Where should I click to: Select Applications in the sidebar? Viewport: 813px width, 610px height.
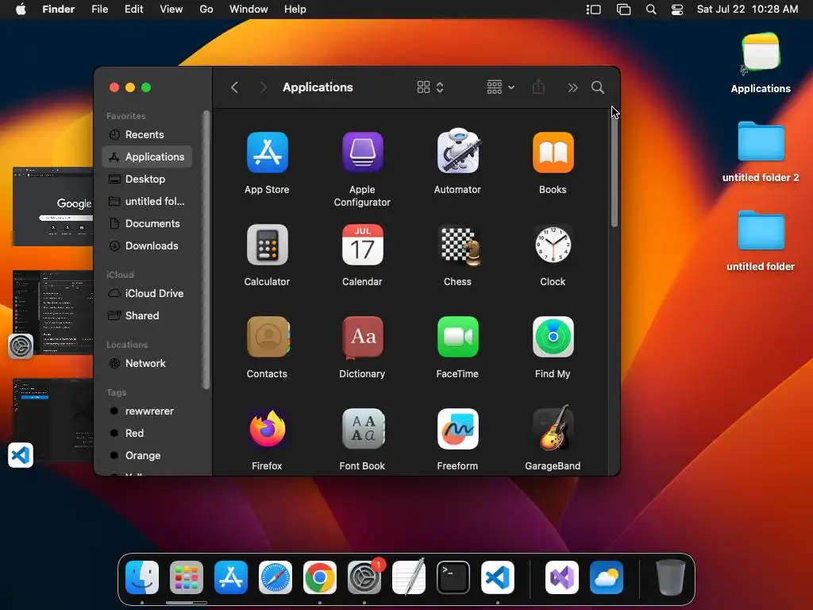(x=147, y=156)
